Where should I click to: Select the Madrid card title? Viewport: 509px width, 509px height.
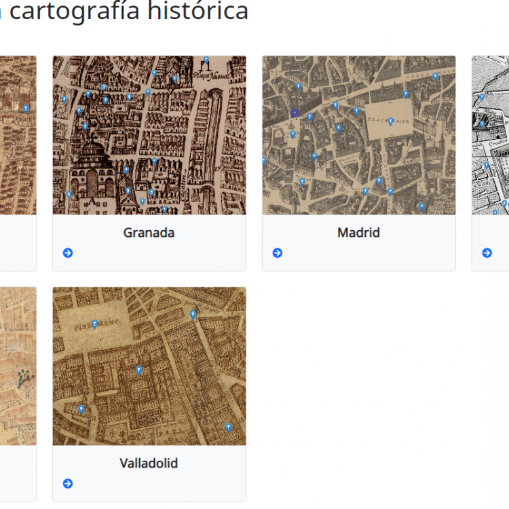pos(359,233)
